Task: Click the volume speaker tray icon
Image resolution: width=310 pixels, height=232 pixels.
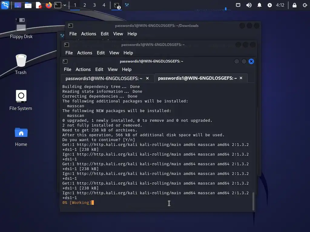Action: pos(249,5)
